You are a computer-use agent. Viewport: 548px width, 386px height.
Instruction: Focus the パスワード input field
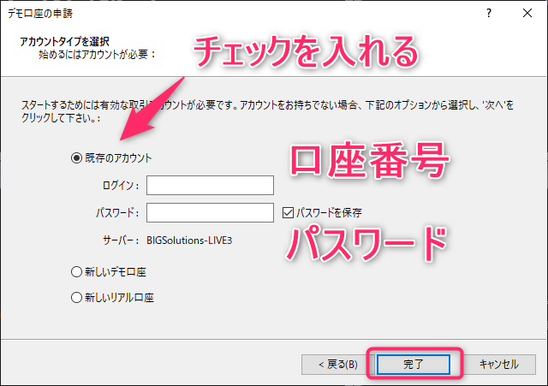pos(210,212)
